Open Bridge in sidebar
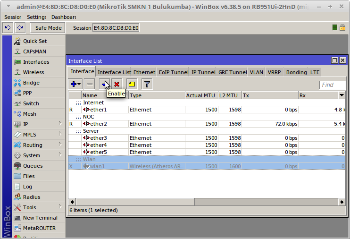This screenshot has width=350, height=239. click(39, 83)
